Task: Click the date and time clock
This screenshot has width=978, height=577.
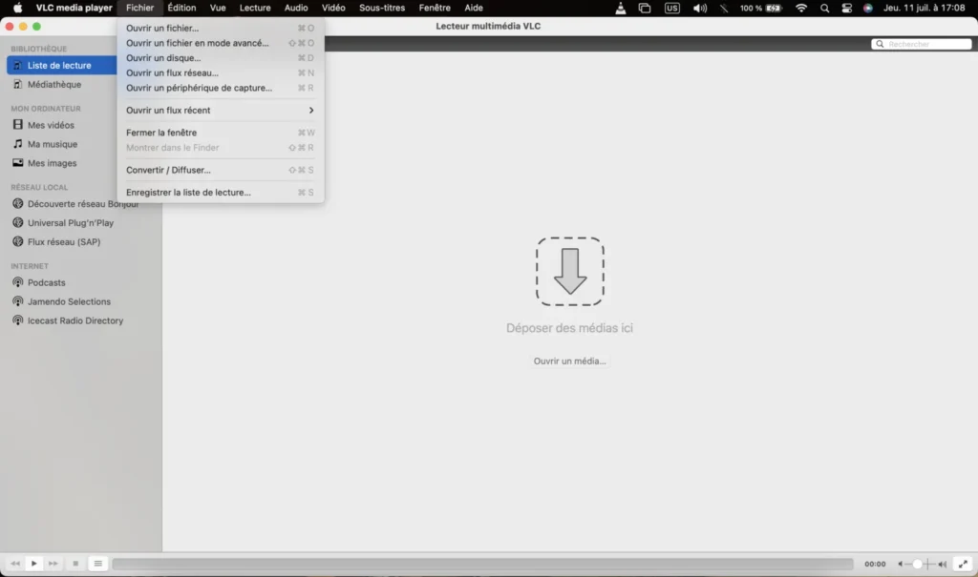Action: [x=925, y=8]
